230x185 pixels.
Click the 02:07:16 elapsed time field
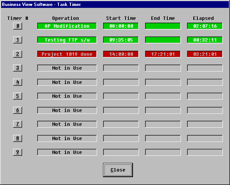point(205,26)
